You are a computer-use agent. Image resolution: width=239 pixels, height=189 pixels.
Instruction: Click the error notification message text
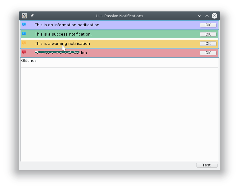pyautogui.click(x=61, y=53)
